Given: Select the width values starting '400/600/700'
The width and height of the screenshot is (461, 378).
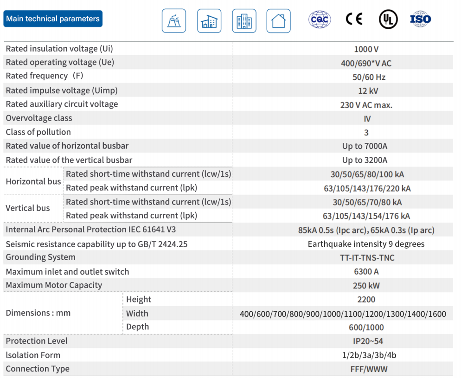Looking at the screenshot, I should coord(343,314).
